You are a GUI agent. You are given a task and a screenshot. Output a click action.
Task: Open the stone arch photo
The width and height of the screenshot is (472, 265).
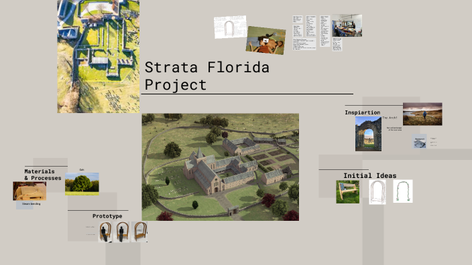pos(368,134)
